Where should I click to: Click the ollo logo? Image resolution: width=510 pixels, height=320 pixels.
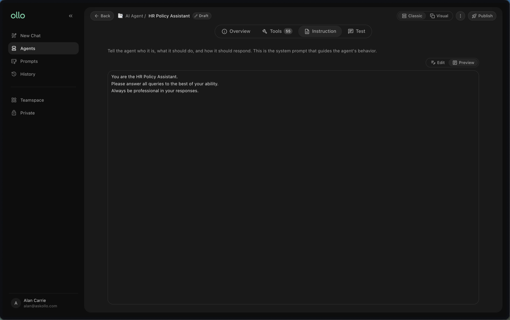[18, 15]
